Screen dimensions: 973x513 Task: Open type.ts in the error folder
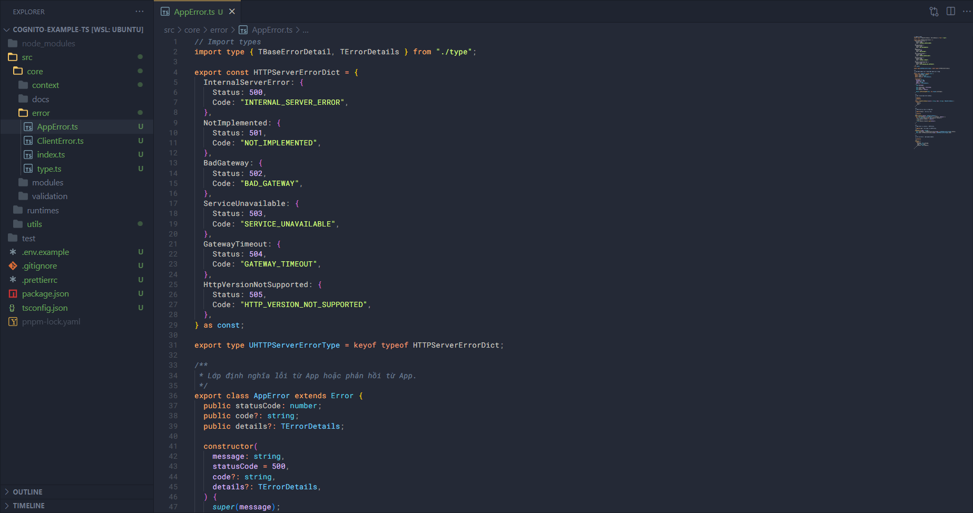pyautogui.click(x=49, y=169)
